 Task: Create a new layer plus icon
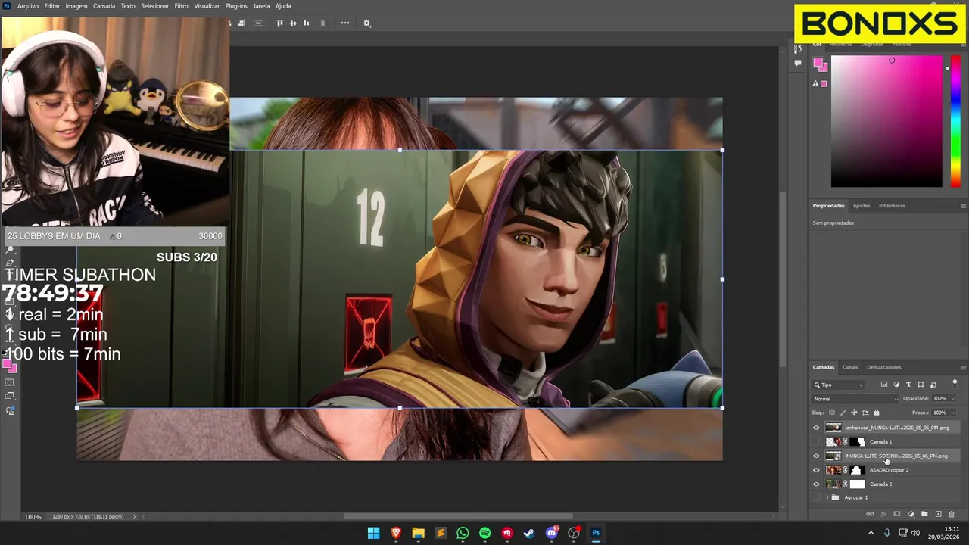coord(938,514)
